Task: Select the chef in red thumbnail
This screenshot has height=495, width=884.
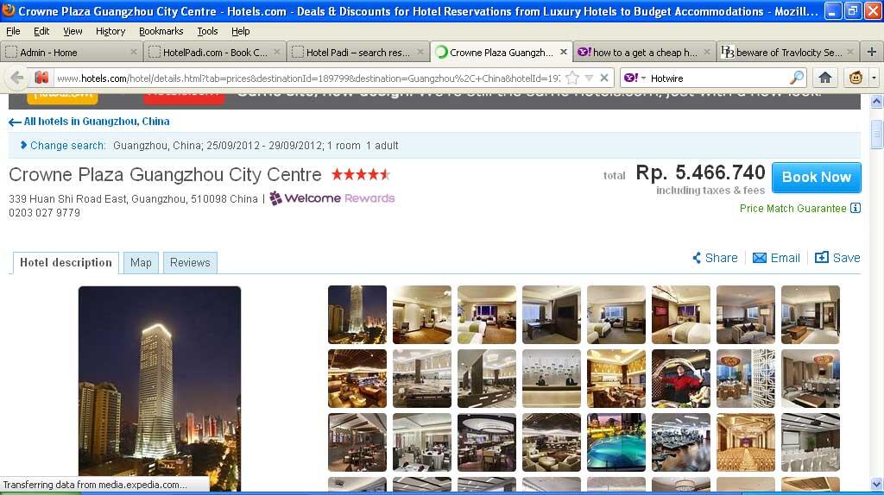Action: [681, 379]
